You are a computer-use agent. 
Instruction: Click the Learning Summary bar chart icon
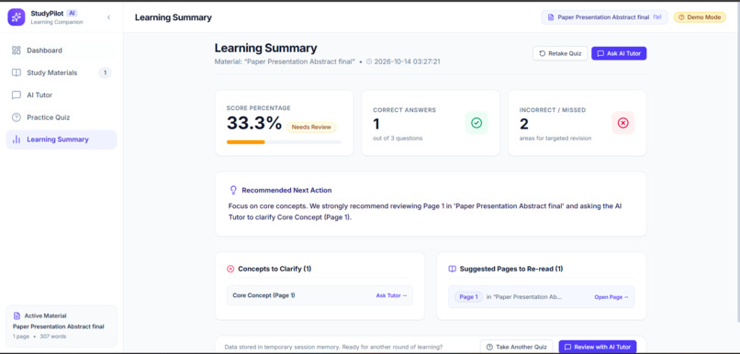(x=17, y=139)
